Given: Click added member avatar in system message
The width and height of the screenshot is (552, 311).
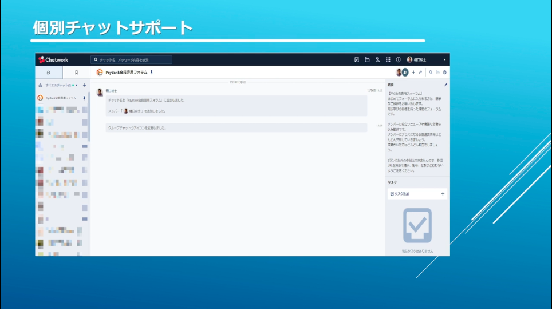Looking at the screenshot, I should [x=125, y=111].
